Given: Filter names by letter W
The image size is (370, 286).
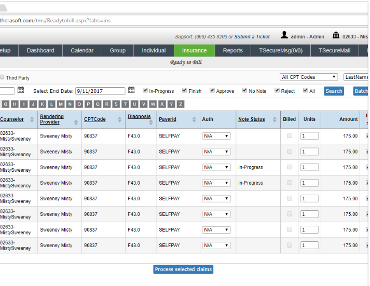Looking at the screenshot, I should (153, 104).
